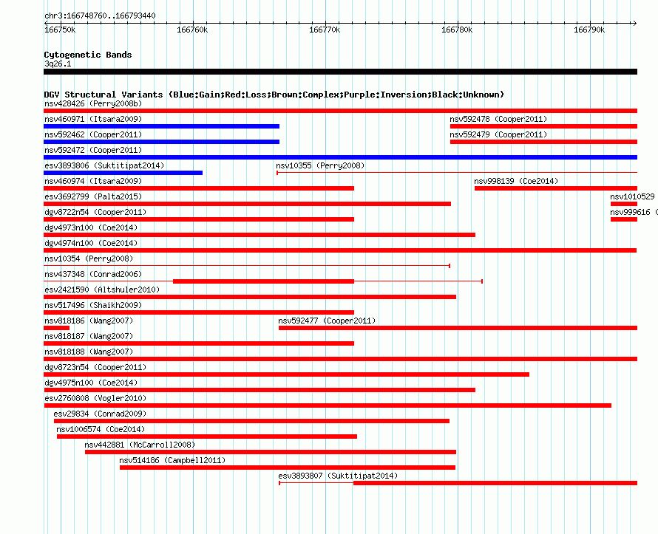Click esv2760808 (Vogler2010) label
Image resolution: width=658 pixels, height=534 pixels.
click(x=95, y=398)
